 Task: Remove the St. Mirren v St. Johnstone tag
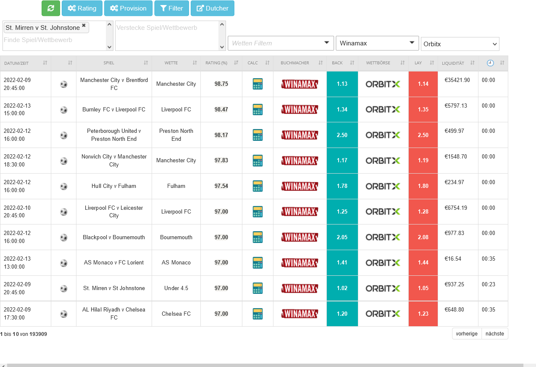(84, 26)
